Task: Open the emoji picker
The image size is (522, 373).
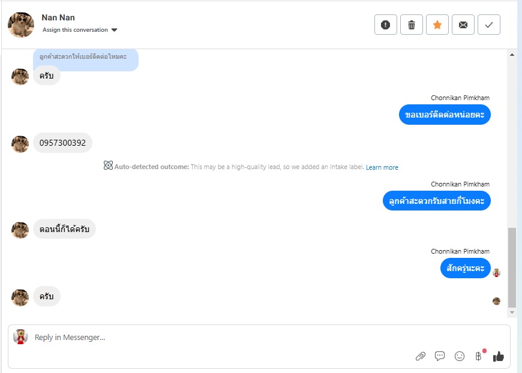Action: coord(460,356)
